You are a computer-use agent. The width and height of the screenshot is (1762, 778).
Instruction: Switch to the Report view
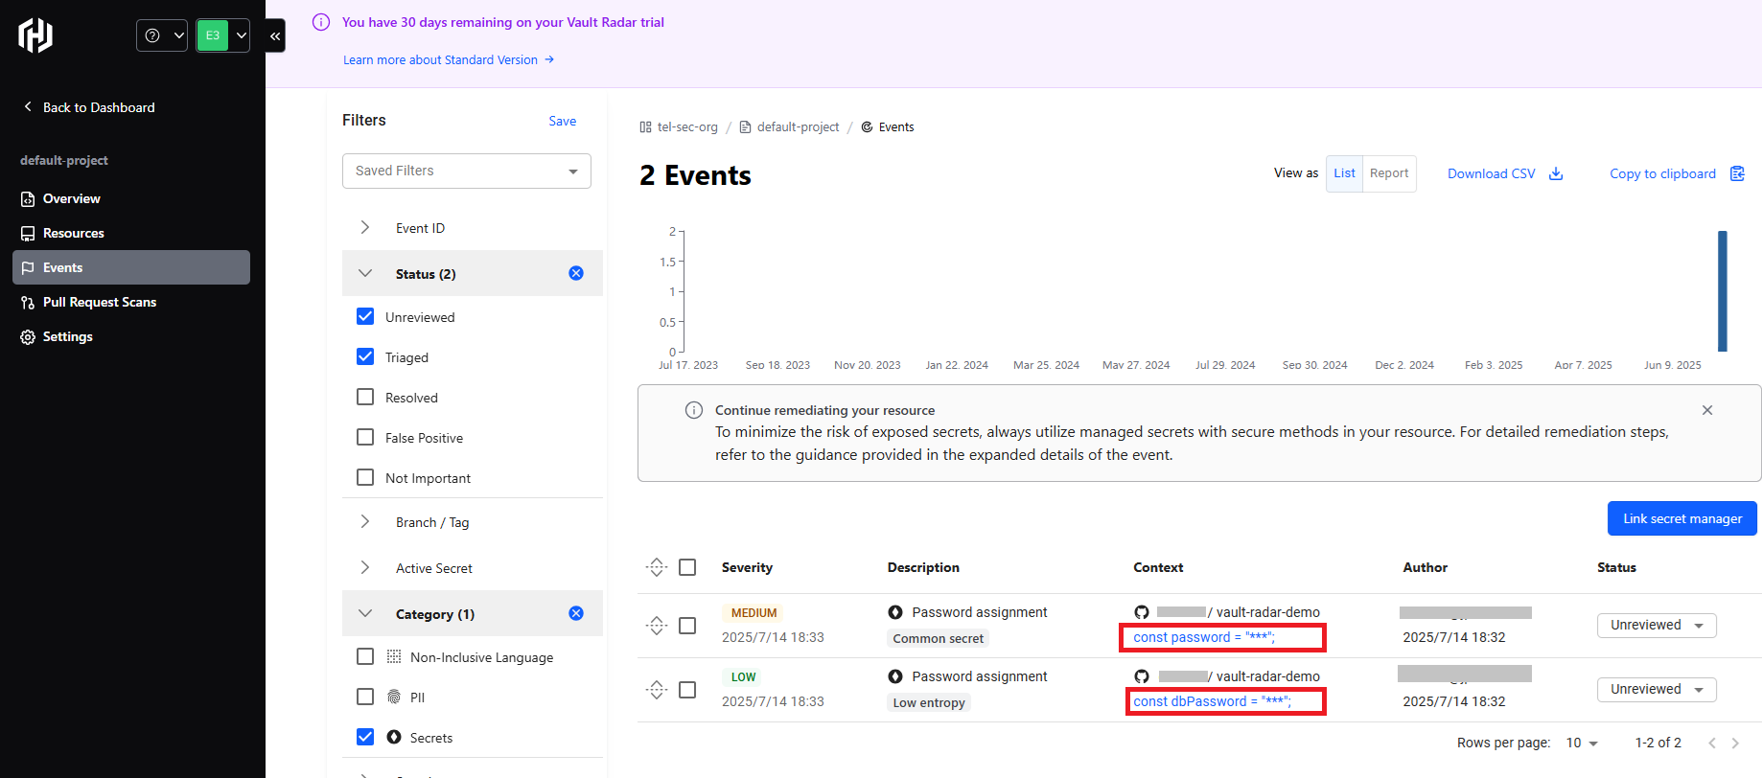(1389, 173)
